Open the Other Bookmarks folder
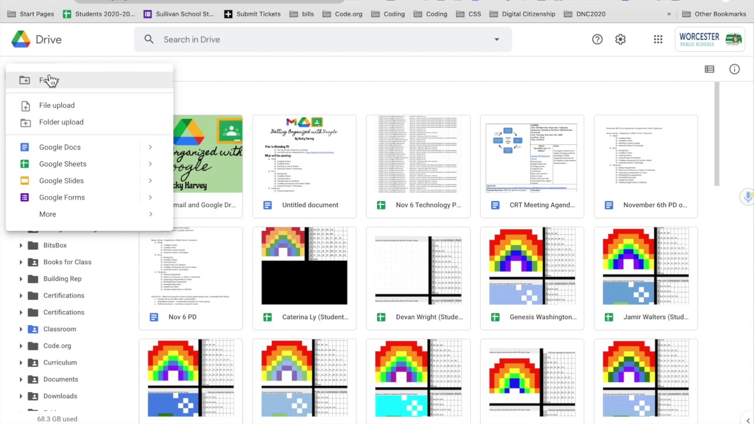This screenshot has height=424, width=754. tap(714, 14)
